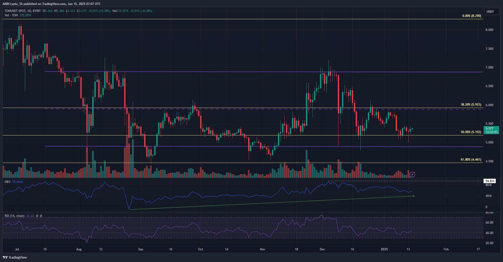The height and width of the screenshot is (262, 503).
Task: Click the 61.80% (4.461) Fibonacci label
Action: click(471, 160)
